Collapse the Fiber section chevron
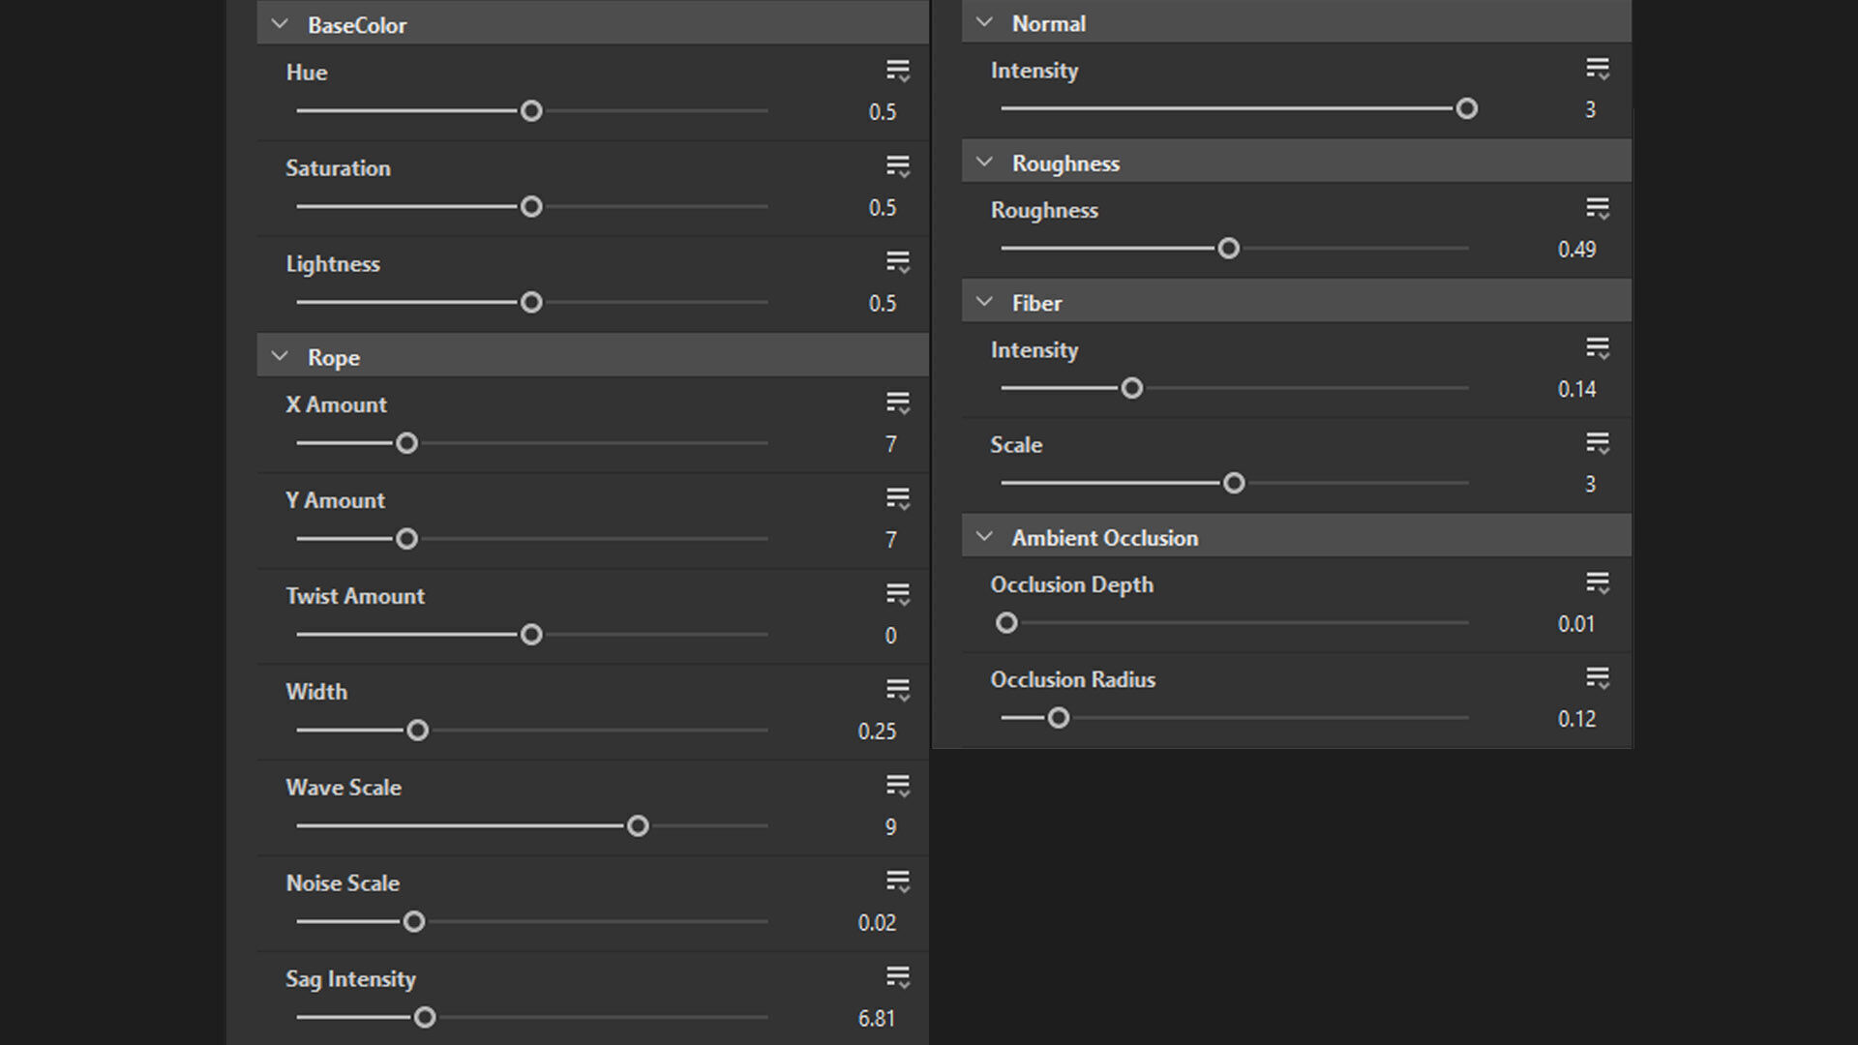1858x1045 pixels. point(984,302)
